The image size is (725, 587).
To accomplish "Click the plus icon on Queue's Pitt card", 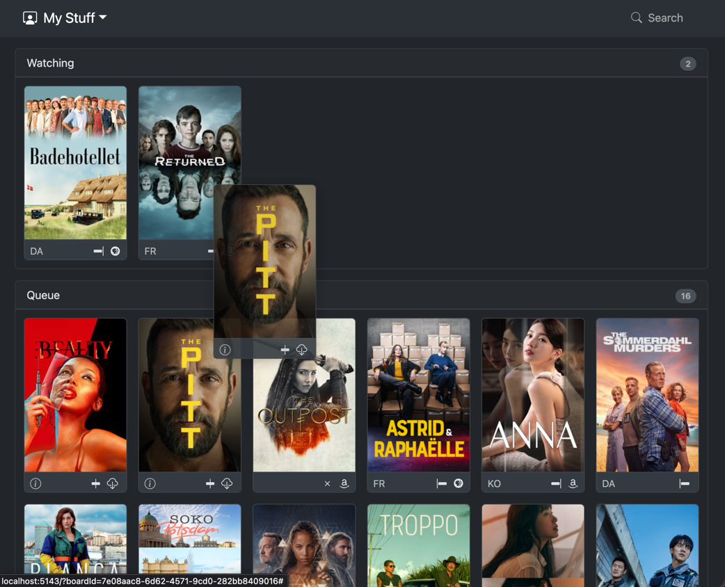I will [x=210, y=483].
